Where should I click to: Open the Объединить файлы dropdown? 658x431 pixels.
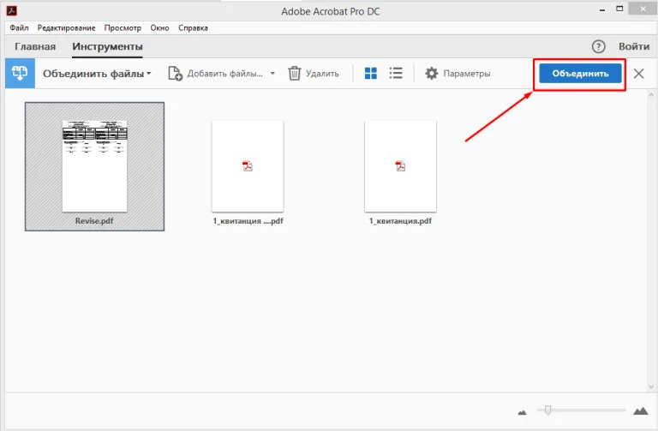[97, 74]
